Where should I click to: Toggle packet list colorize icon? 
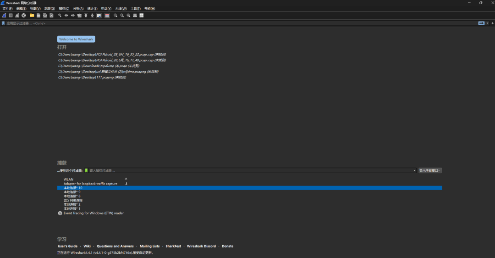pos(107,15)
